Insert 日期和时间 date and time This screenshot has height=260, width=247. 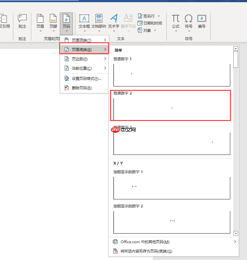point(150,23)
